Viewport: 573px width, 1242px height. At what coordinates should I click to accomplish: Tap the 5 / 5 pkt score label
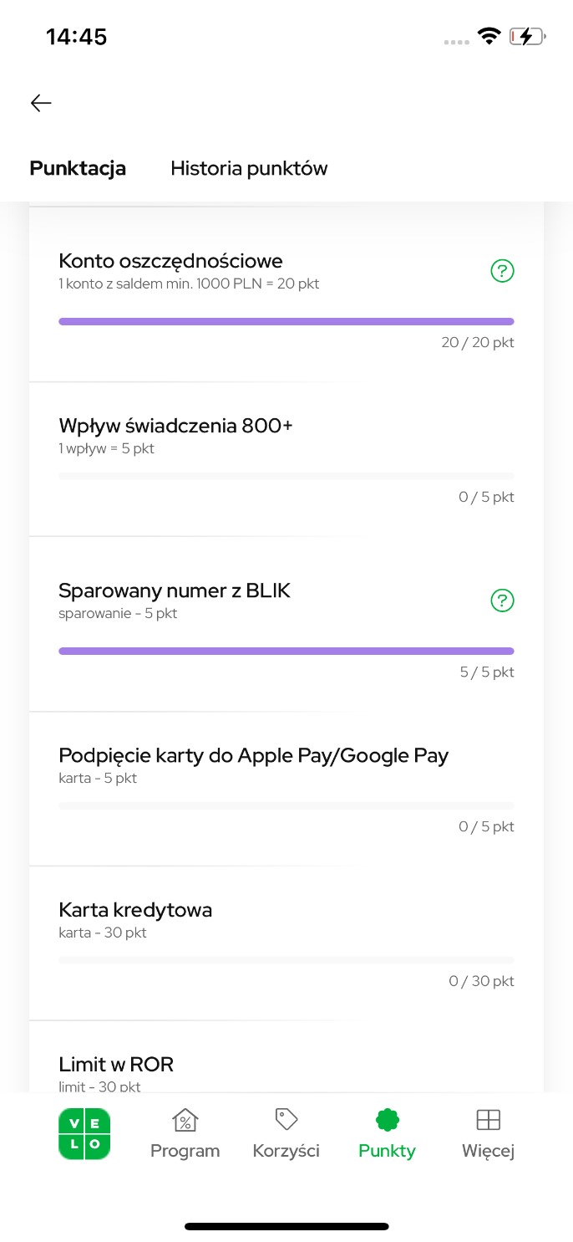pos(487,672)
